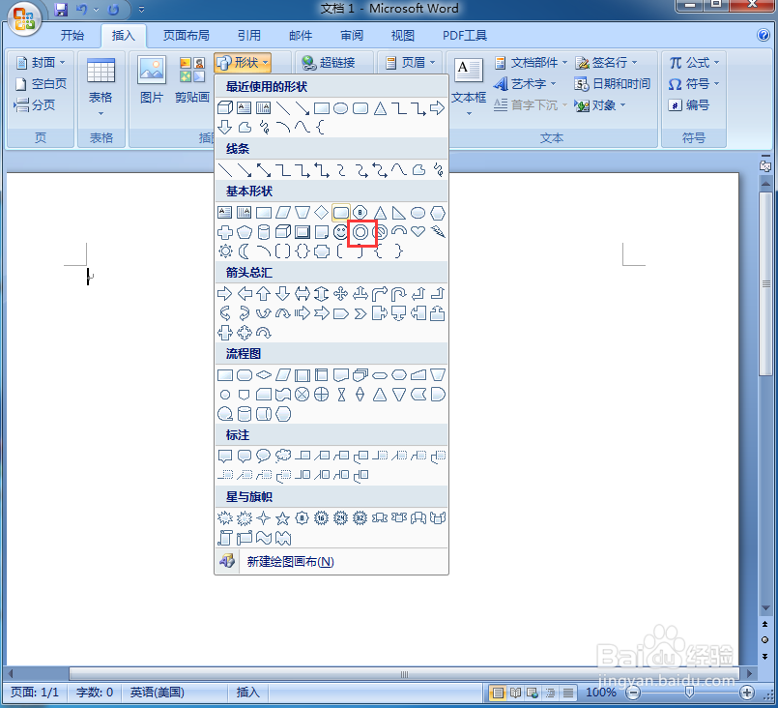The image size is (778, 708).
Task: Click New Drawing Canvas menu entry
Action: click(x=331, y=562)
